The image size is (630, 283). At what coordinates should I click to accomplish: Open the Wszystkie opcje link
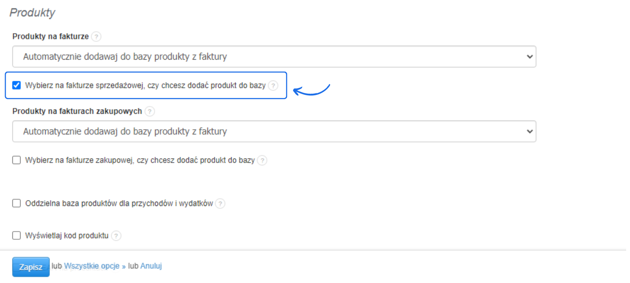point(92,266)
